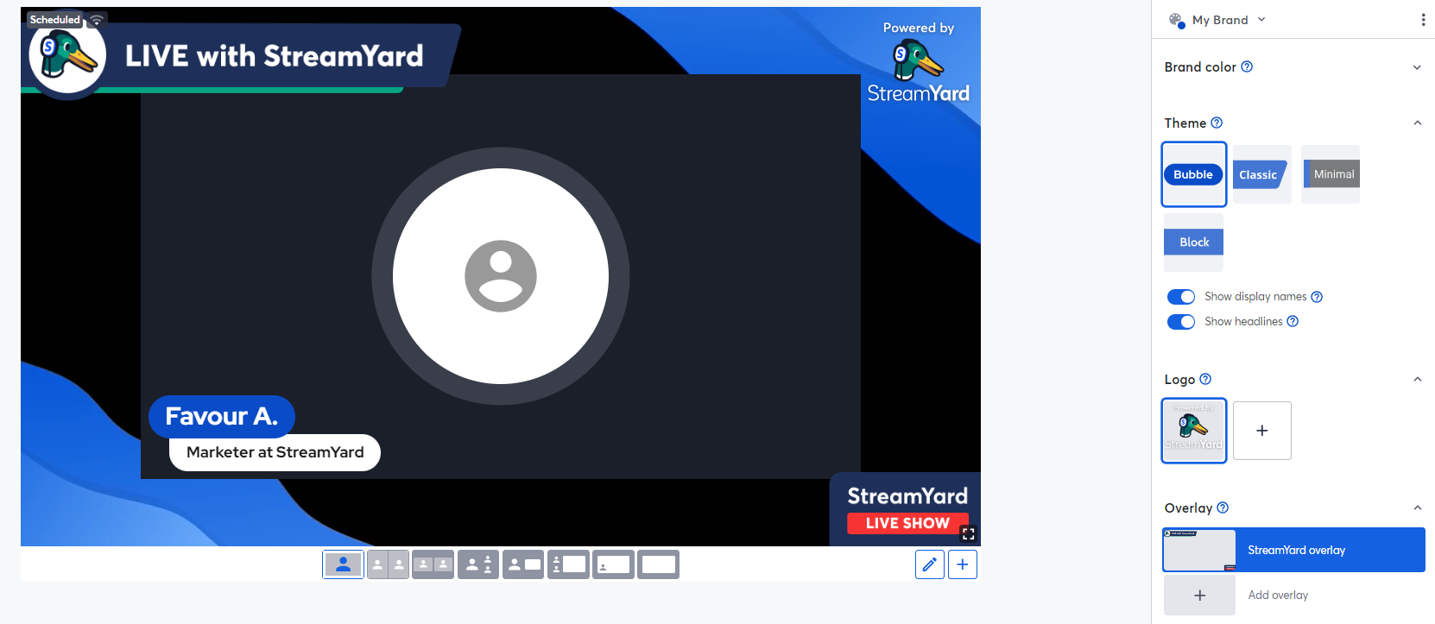The image size is (1435, 624).
Task: Add a new layout with plus icon
Action: pyautogui.click(x=963, y=564)
